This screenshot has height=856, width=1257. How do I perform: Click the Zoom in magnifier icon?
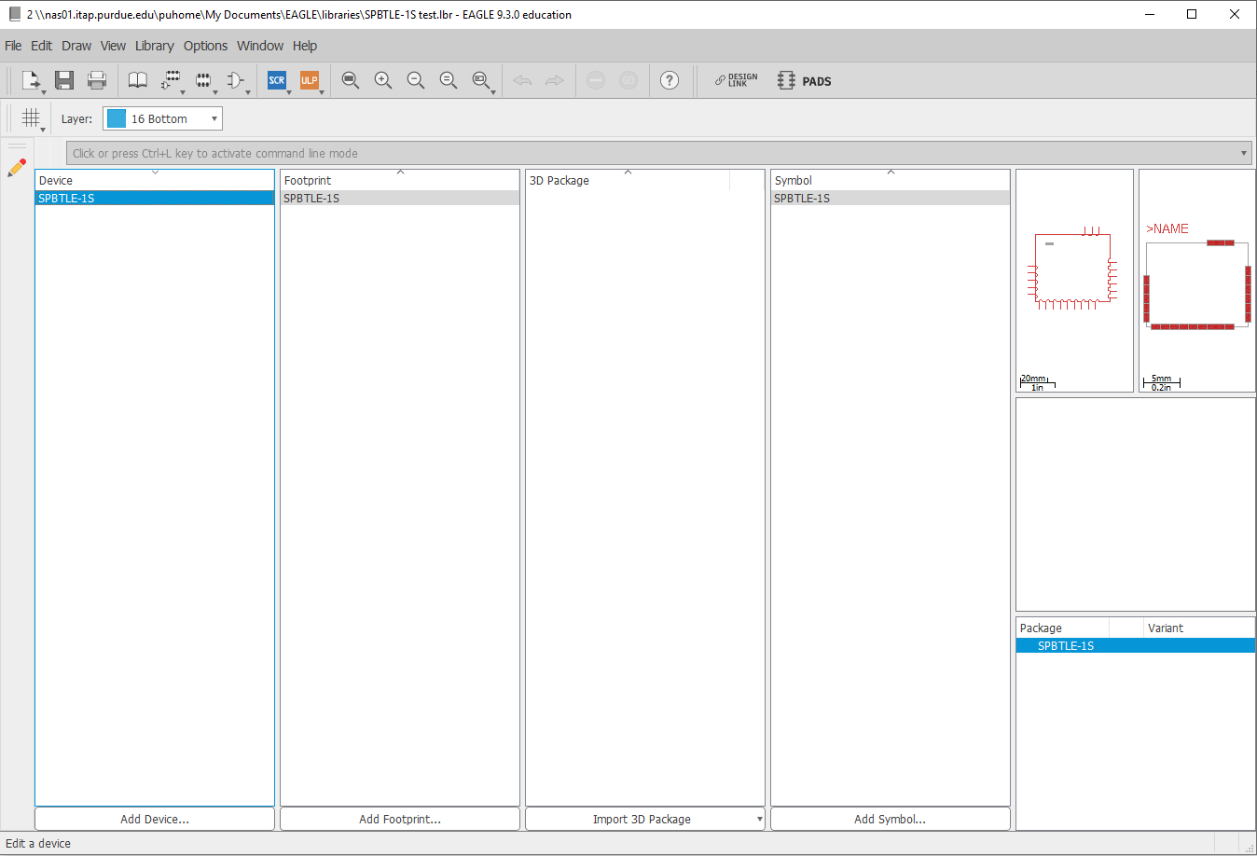383,80
